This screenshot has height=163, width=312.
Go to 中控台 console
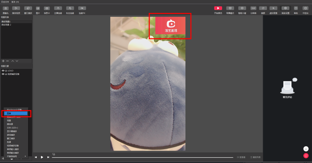coord(305,10)
